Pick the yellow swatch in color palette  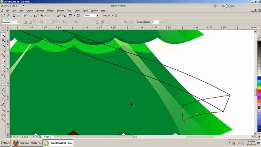pos(259,88)
